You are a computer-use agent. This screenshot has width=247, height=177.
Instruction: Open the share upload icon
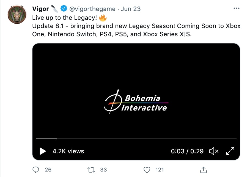point(203,170)
